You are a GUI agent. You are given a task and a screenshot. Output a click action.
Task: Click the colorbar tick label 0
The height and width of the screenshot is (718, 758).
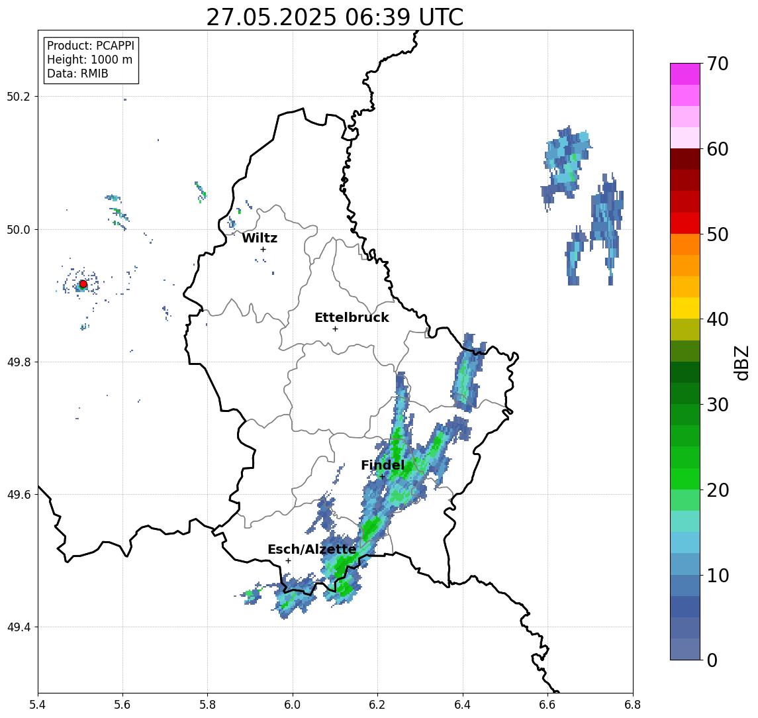(712, 660)
